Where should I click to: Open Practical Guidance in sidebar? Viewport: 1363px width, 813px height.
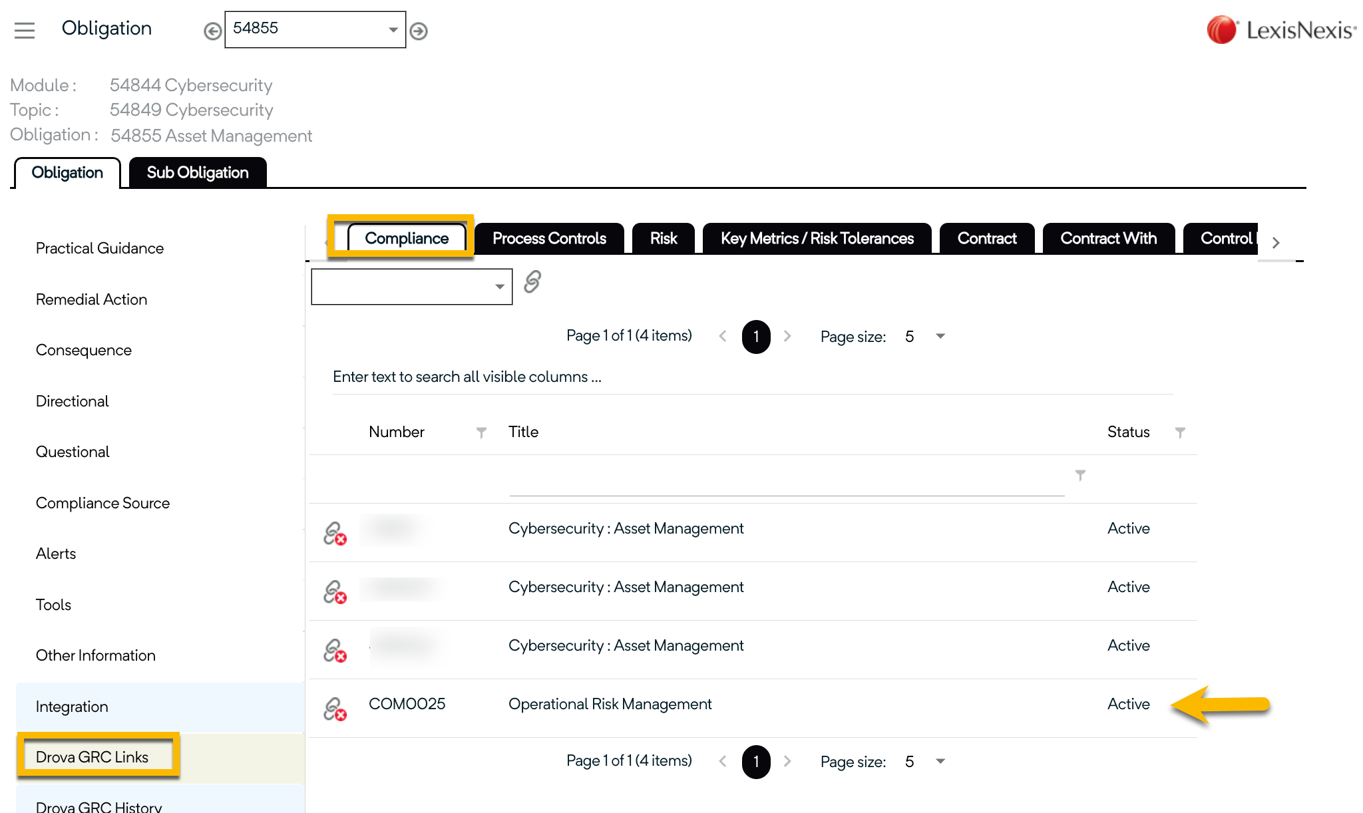pyautogui.click(x=100, y=248)
